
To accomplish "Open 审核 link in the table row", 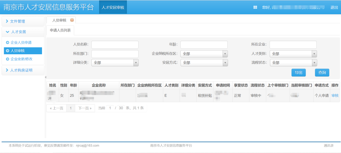I will [335, 95].
